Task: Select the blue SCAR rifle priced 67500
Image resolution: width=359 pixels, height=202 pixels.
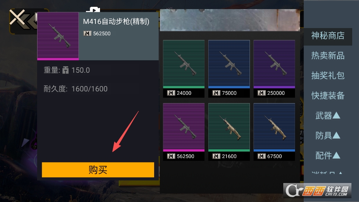Action: click(x=274, y=132)
